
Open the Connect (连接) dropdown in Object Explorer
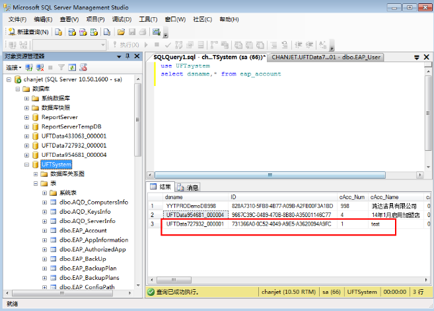(x=14, y=67)
